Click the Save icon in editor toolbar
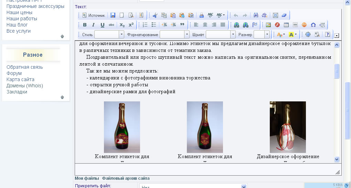351x188 pixels. (x=113, y=15)
